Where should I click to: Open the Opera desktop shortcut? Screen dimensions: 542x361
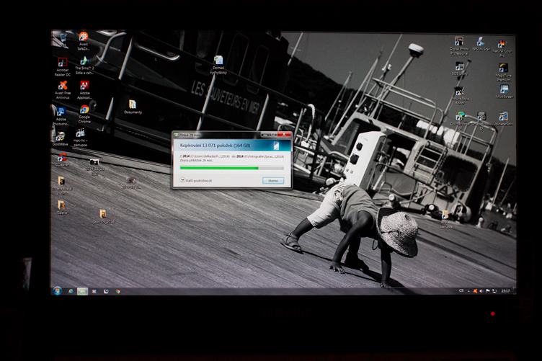coord(62,159)
